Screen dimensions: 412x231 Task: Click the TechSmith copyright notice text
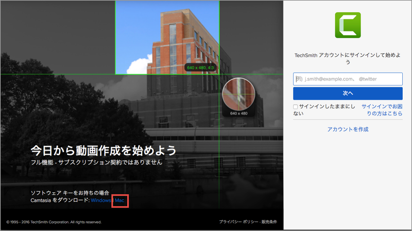tap(54, 222)
